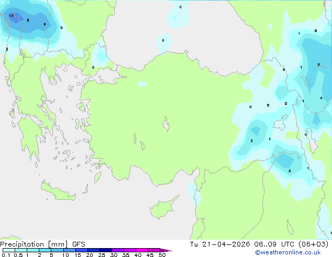Click the '0.1' legend scale label

coord(6,255)
